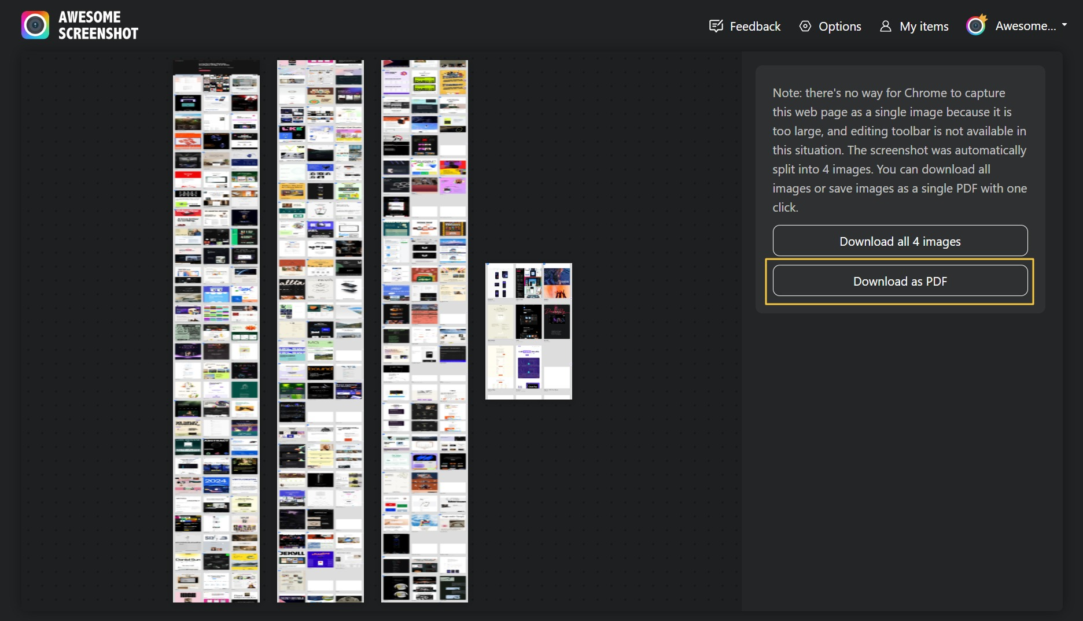The image size is (1083, 621).
Task: Open the Options page
Action: pyautogui.click(x=839, y=26)
